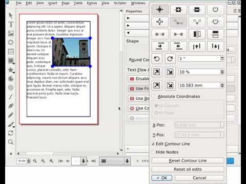Expand the first collapsed Properties section
246x184 pixels.
click(x=128, y=18)
